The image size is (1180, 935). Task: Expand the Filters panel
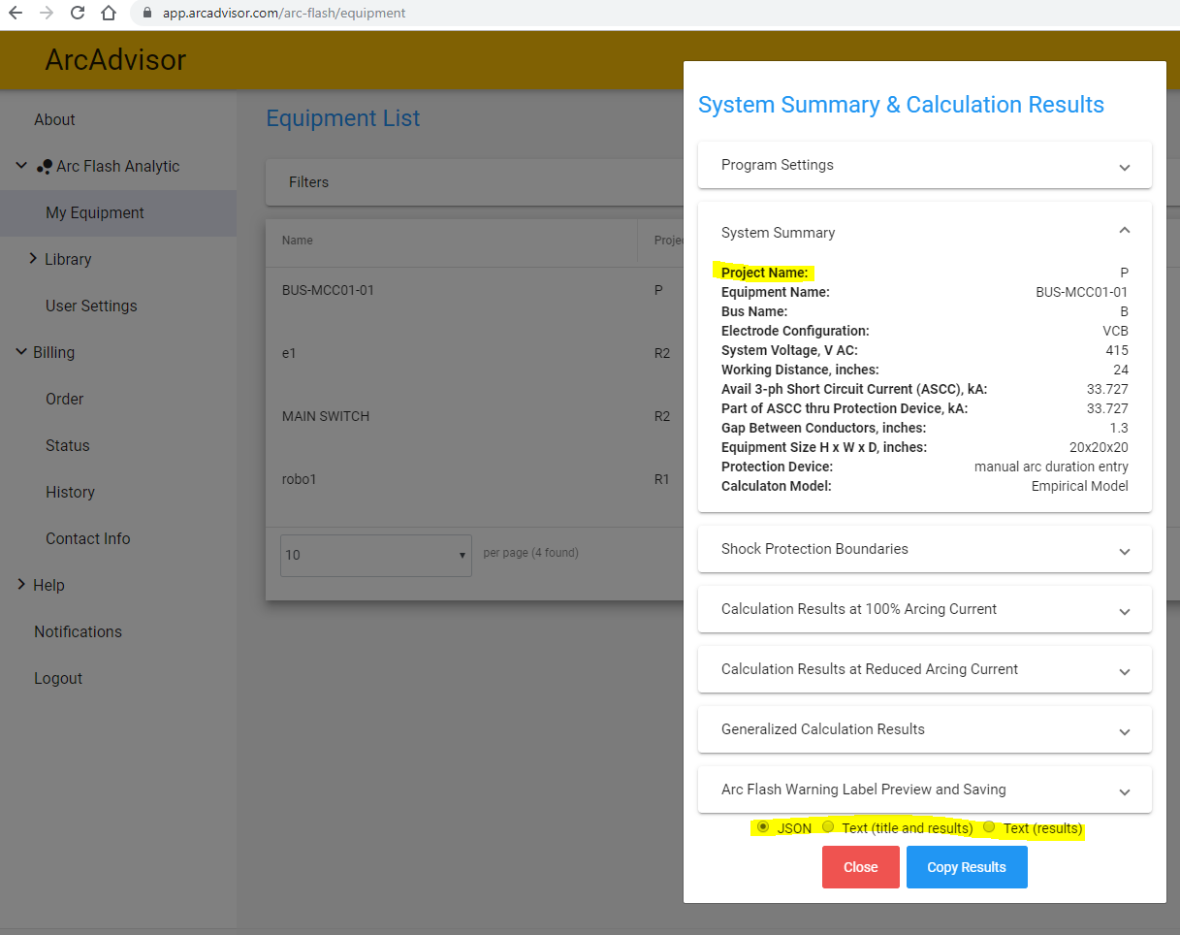pyautogui.click(x=474, y=182)
